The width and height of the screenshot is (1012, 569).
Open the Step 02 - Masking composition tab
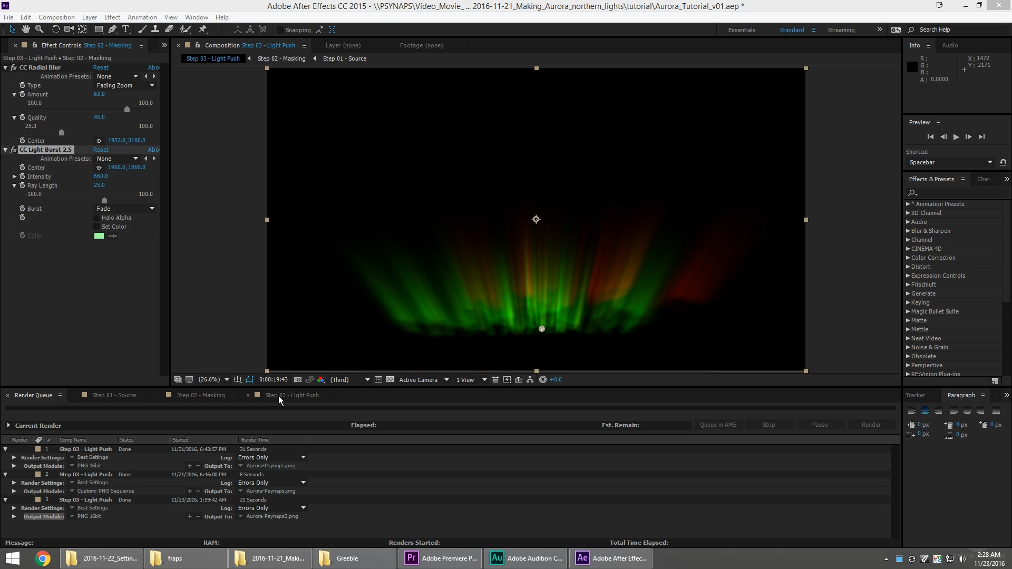[x=201, y=395]
